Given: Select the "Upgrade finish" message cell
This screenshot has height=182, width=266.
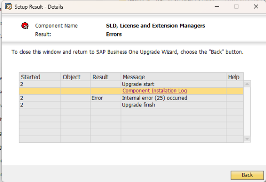Looking at the screenshot, I should pos(174,105).
